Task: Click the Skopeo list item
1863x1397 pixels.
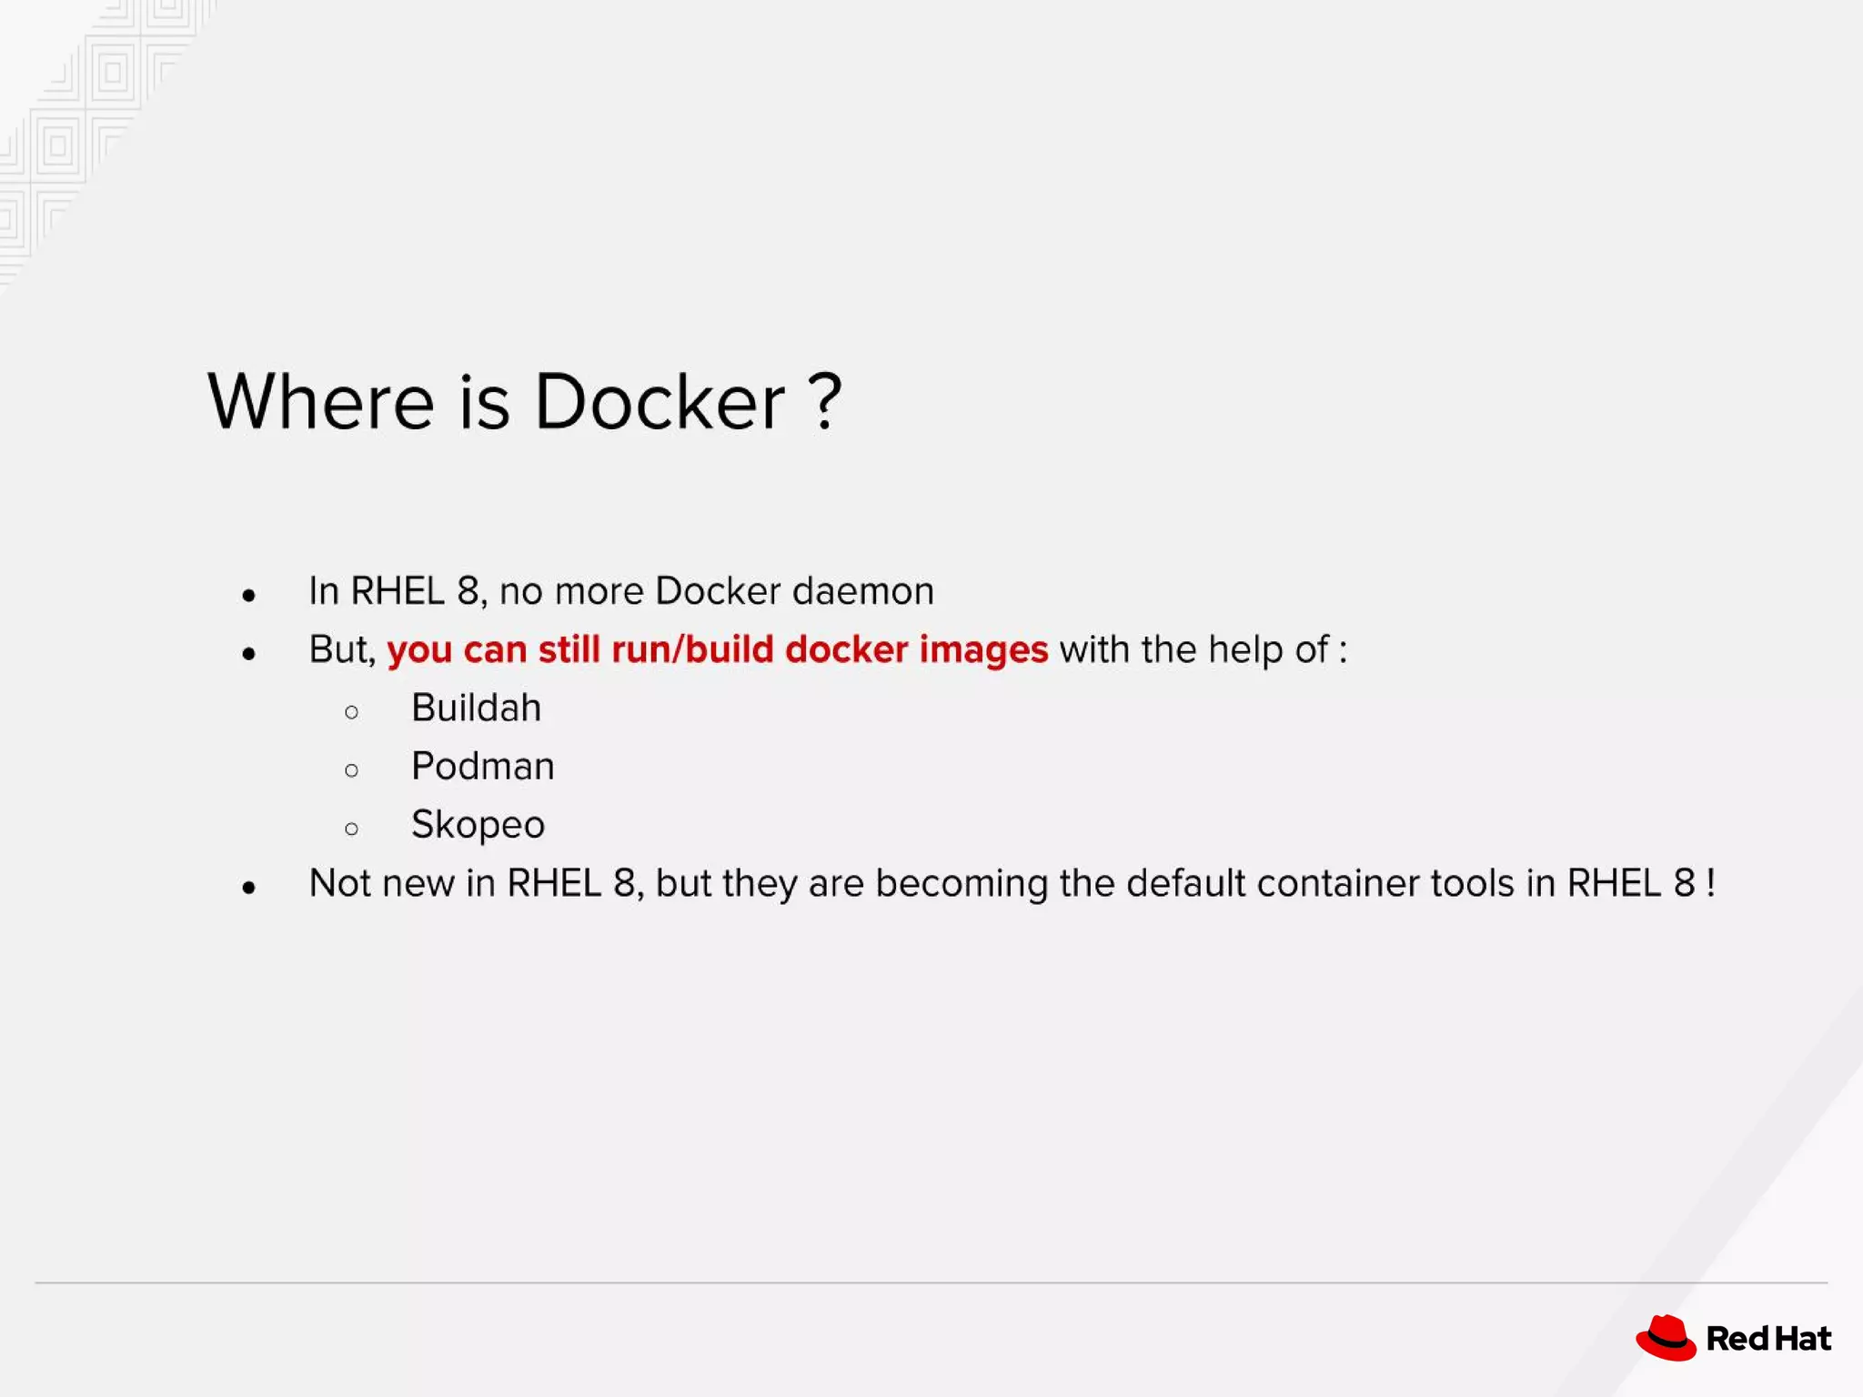Action: click(x=478, y=825)
